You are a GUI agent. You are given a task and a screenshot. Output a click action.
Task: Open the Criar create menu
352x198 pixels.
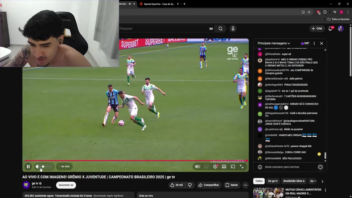317,29
